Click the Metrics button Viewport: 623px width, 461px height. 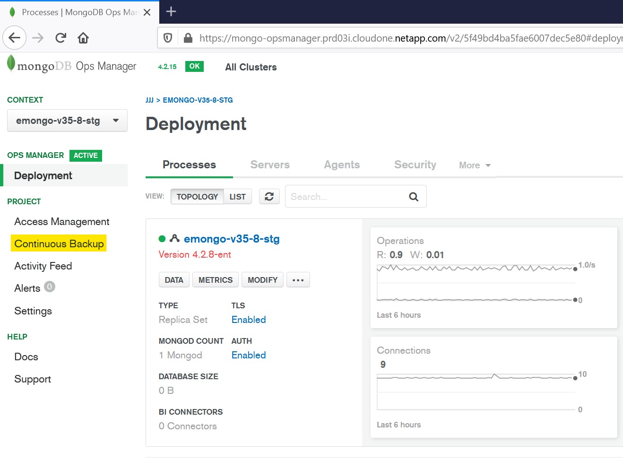pos(216,280)
